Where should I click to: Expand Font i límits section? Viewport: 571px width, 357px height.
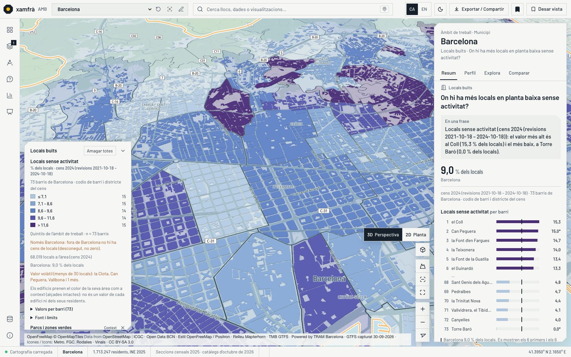click(44, 318)
